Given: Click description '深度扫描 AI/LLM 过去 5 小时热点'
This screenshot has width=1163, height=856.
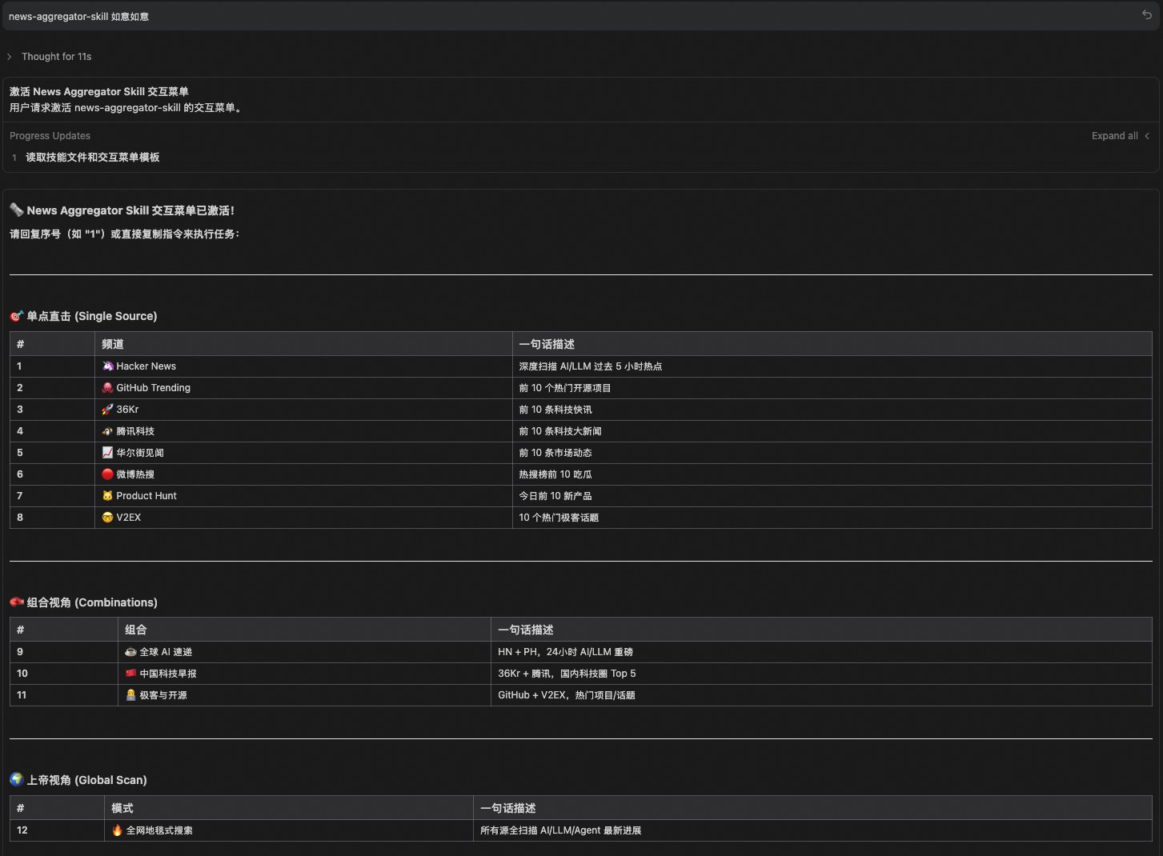Looking at the screenshot, I should (590, 366).
